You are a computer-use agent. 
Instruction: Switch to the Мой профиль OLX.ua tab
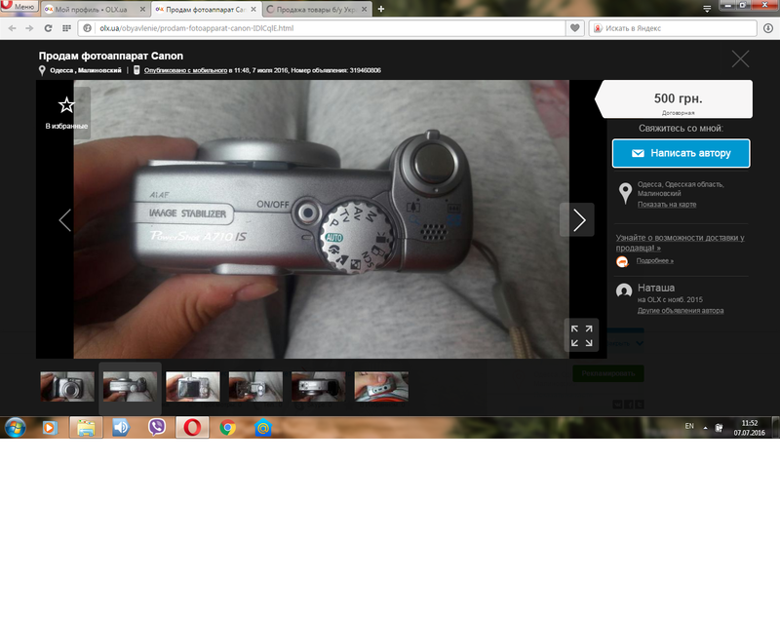click(x=95, y=10)
